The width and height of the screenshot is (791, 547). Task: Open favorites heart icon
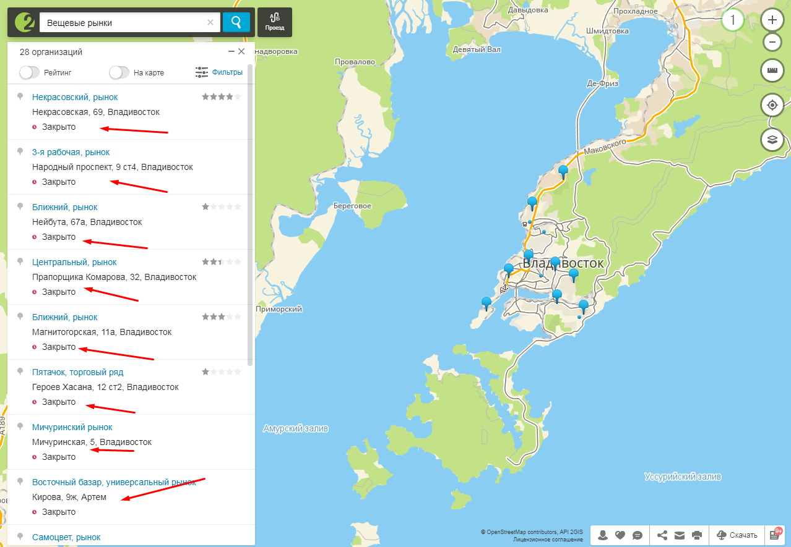[620, 535]
